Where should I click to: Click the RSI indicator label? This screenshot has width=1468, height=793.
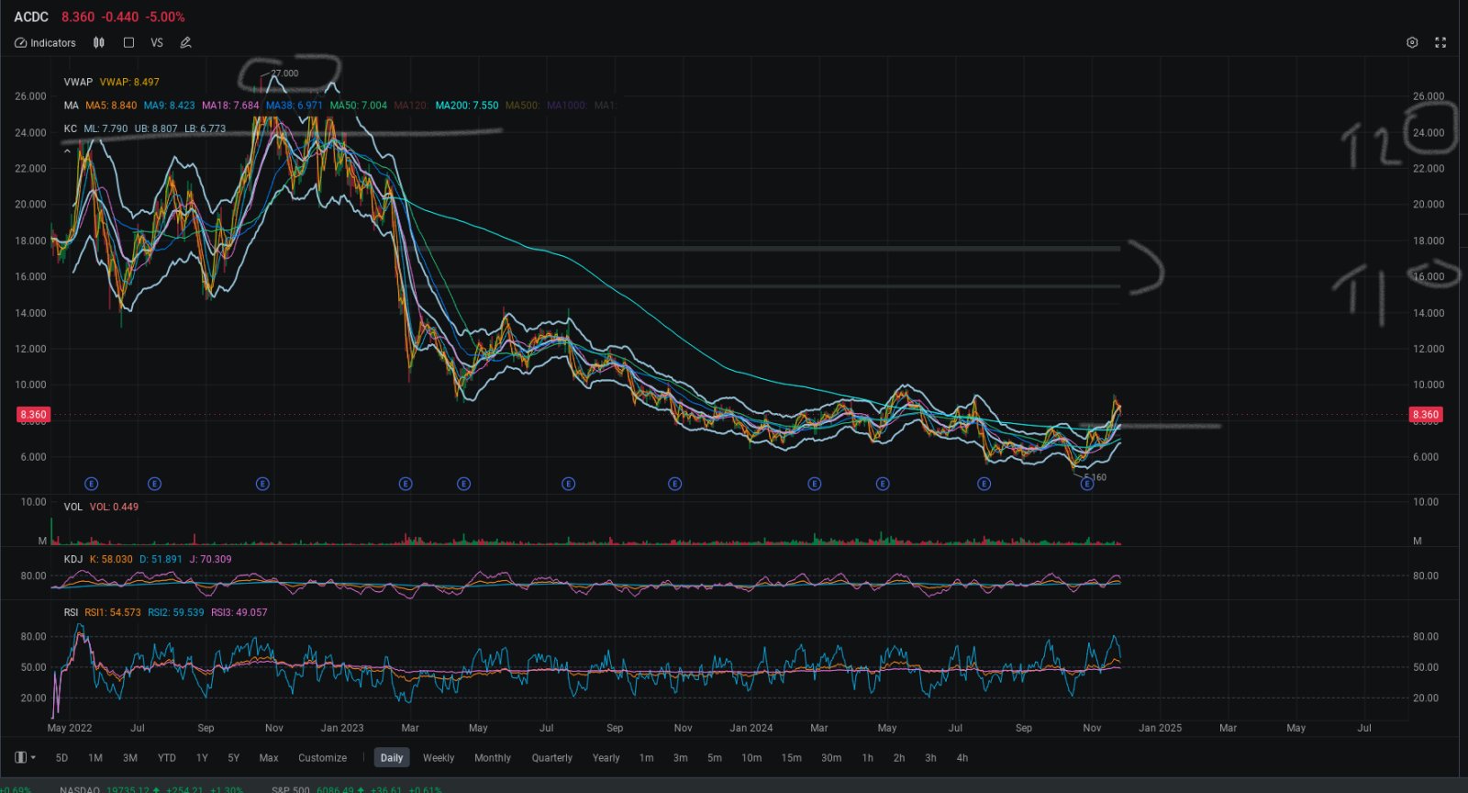pyautogui.click(x=71, y=612)
